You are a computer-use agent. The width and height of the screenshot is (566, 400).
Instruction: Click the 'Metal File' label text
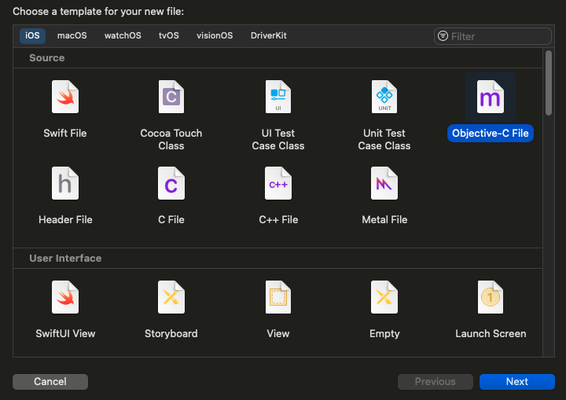click(384, 219)
